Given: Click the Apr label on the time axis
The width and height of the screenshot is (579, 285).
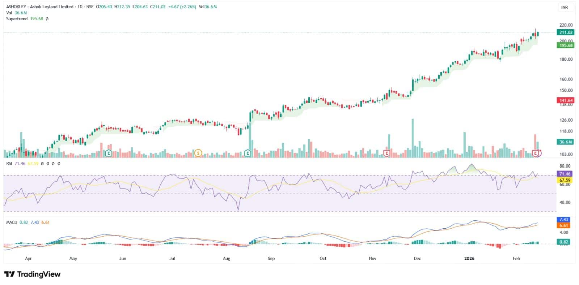Looking at the screenshot, I should point(28,259).
